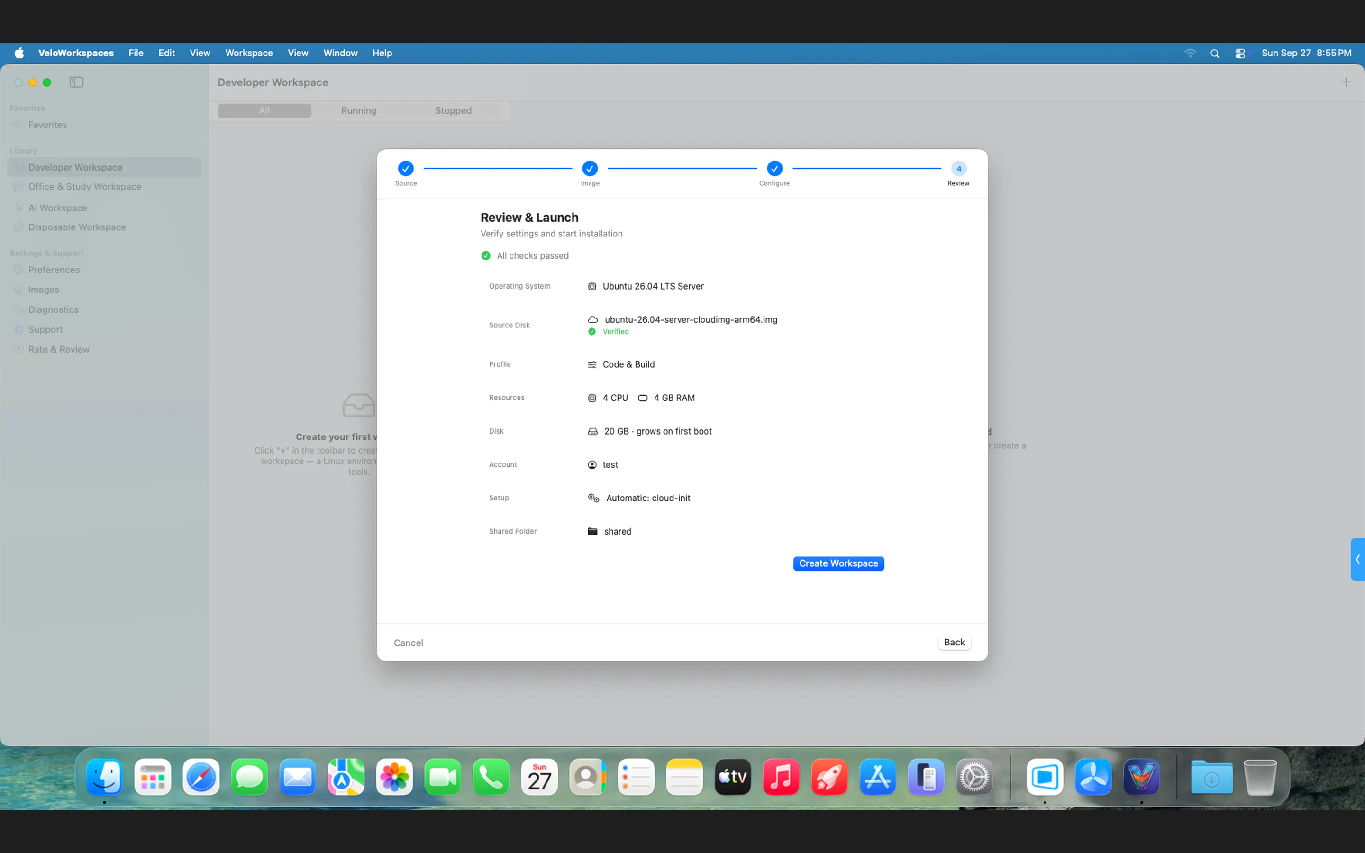Open Control Center in the menu bar
Image resolution: width=1365 pixels, height=853 pixels.
pos(1240,53)
